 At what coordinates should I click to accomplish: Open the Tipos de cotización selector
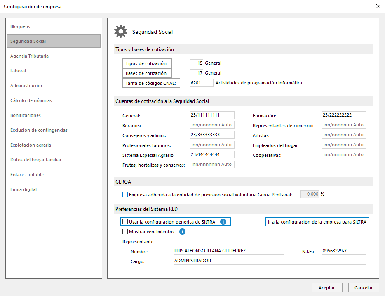click(x=147, y=63)
